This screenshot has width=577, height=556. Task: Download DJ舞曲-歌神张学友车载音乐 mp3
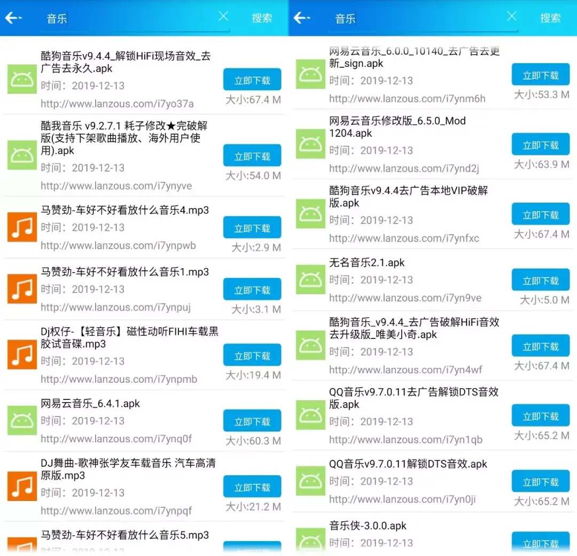(252, 487)
